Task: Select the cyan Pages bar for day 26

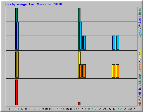Action: 114,43
